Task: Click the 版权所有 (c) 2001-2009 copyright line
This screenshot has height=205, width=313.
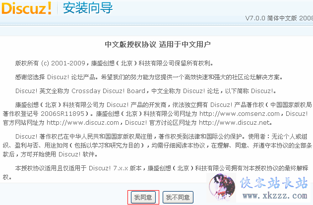Action: click(x=114, y=63)
